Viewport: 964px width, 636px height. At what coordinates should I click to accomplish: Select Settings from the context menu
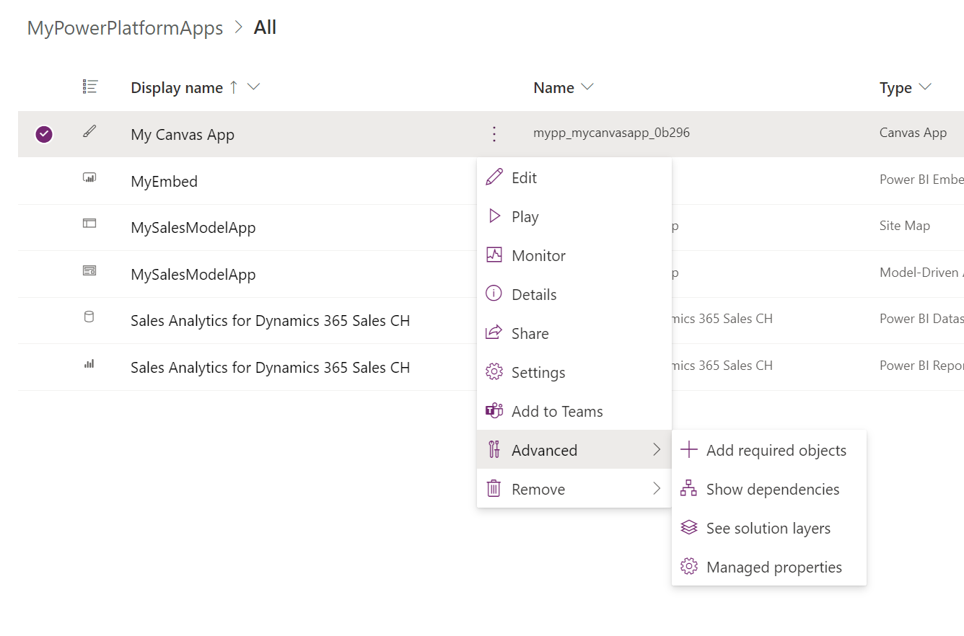pyautogui.click(x=538, y=372)
